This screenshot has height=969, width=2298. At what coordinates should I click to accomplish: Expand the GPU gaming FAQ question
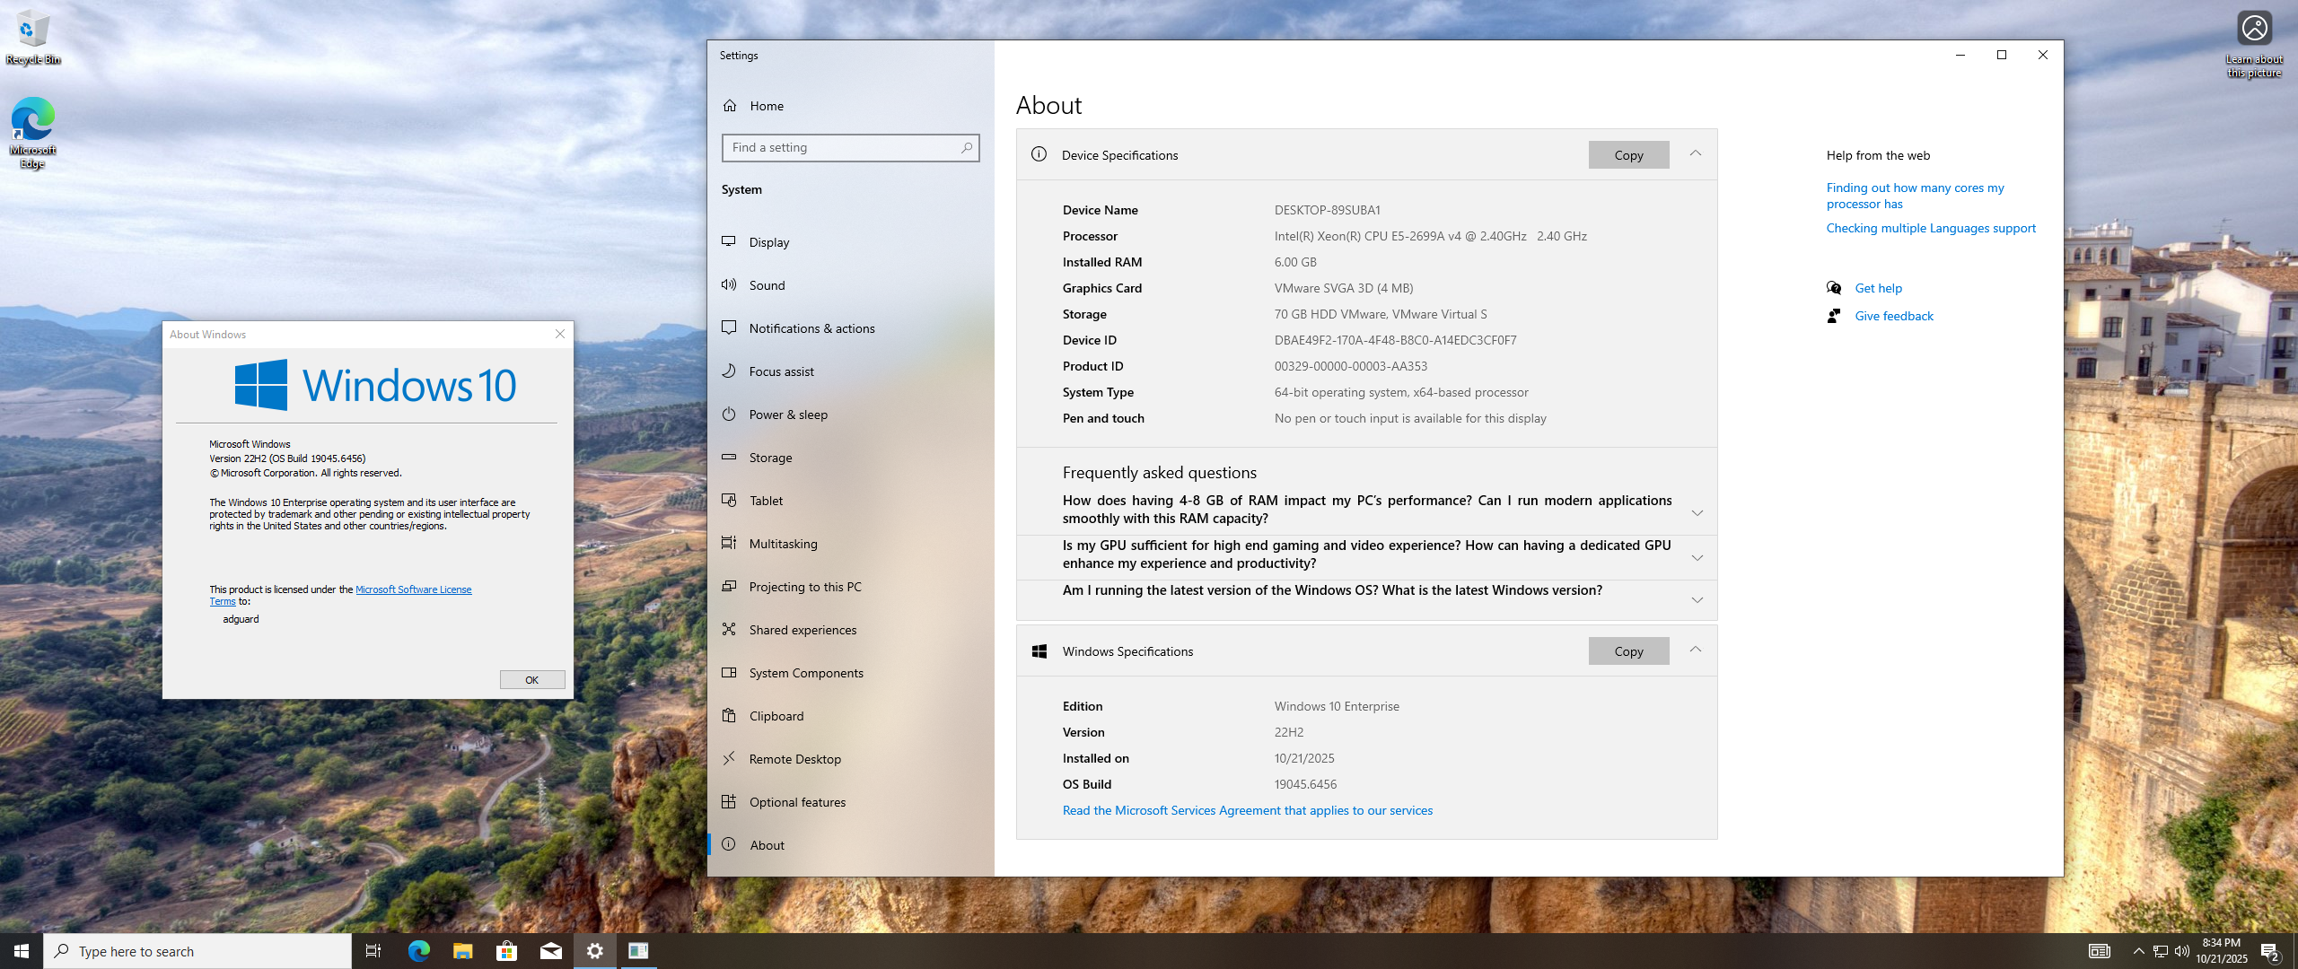coord(1697,558)
